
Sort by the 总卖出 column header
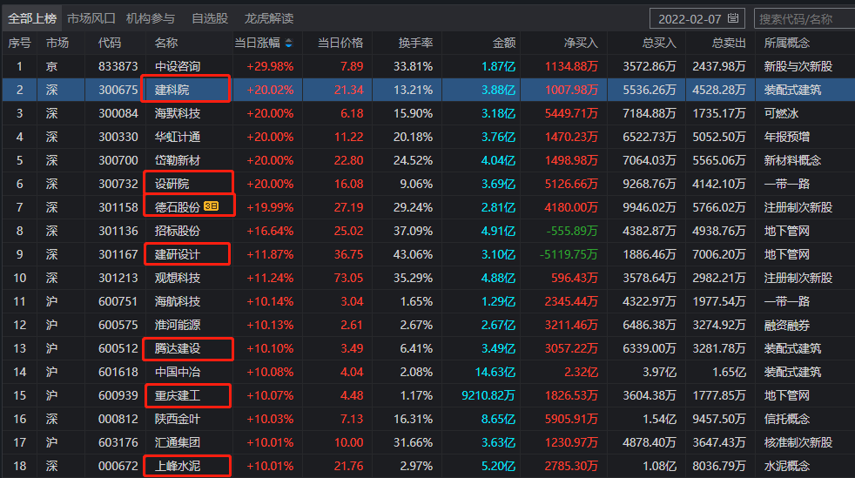coord(729,43)
